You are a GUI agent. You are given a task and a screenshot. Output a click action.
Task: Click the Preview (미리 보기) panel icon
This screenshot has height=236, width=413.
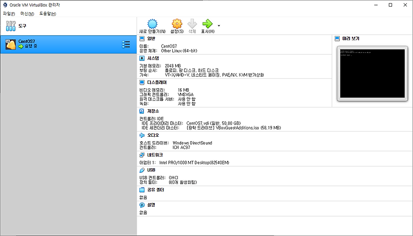coord(337,39)
